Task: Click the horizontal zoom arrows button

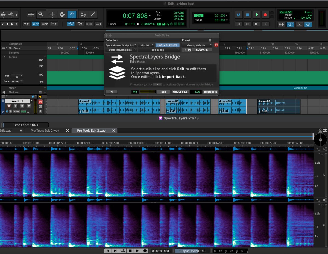Action: (31, 14)
